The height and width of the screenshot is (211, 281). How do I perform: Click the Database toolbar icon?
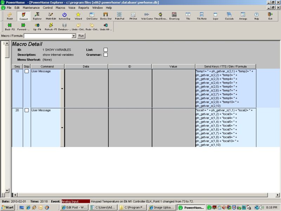pos(65,27)
